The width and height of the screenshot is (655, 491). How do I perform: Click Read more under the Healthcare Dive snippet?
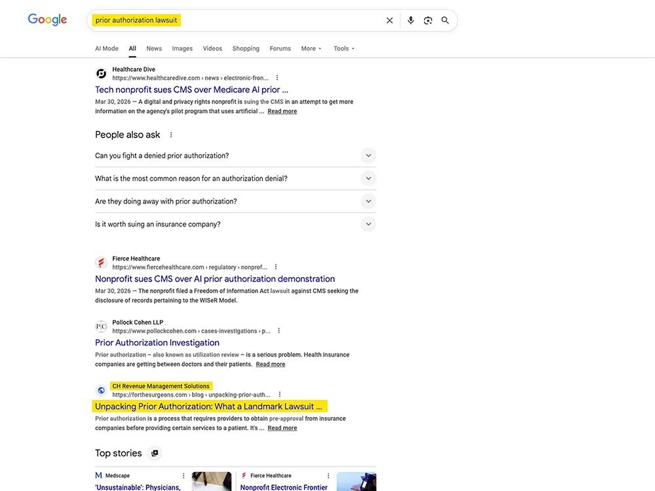[282, 111]
